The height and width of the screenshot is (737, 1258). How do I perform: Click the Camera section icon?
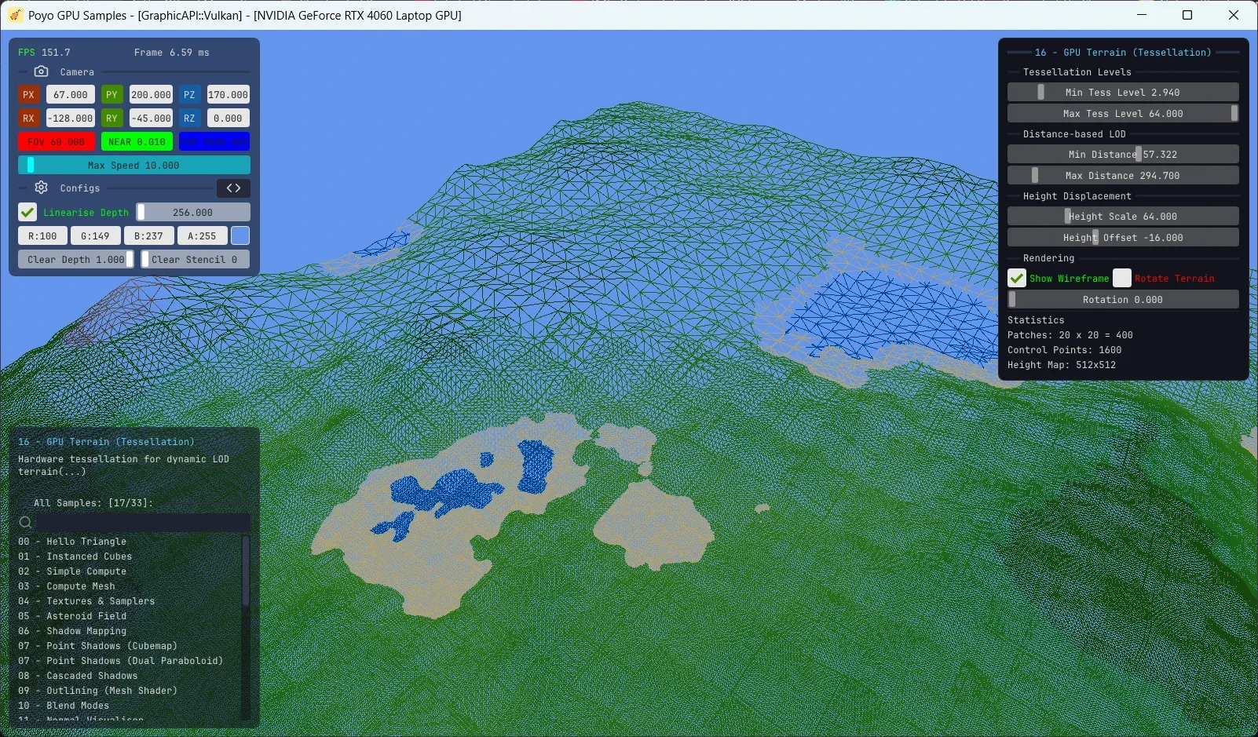coord(42,71)
